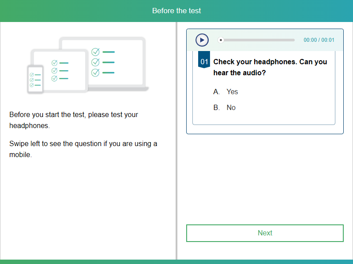Click the audio progress slider handle
Screen dimensions: 353x264
(221, 40)
